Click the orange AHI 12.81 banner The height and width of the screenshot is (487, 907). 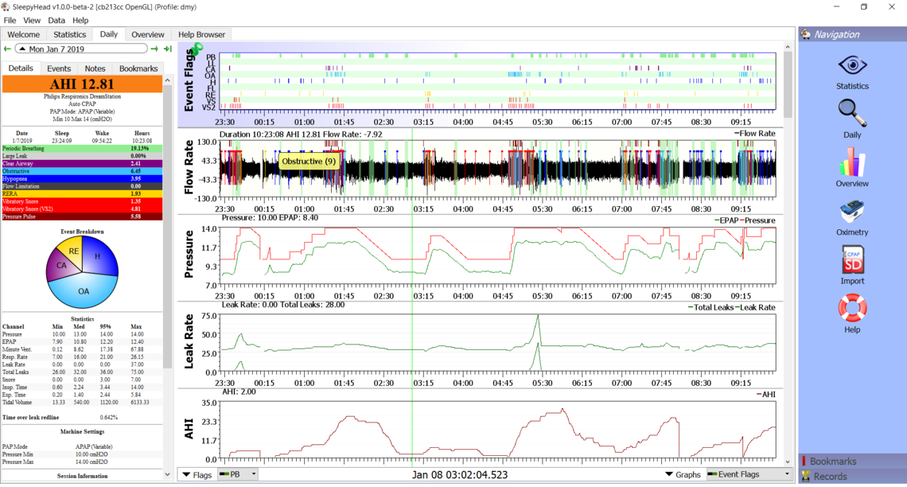82,84
